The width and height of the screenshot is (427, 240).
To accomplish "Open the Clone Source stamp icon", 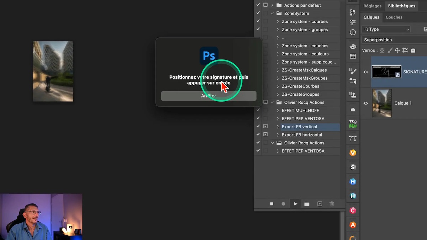I will coord(353,95).
